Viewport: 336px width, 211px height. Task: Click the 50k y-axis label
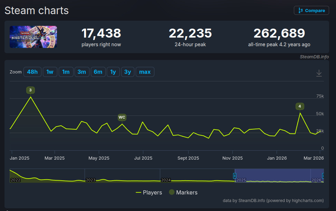tap(320, 114)
